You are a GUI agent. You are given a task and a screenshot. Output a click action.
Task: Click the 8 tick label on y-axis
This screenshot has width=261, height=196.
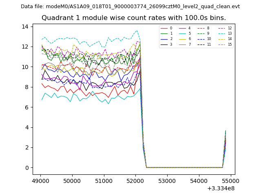coord(27,87)
